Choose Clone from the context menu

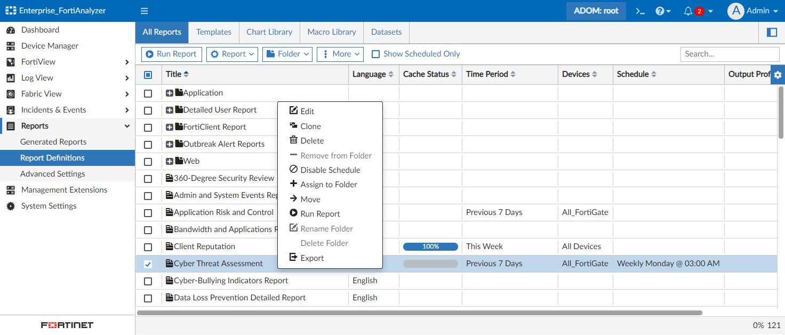point(310,126)
